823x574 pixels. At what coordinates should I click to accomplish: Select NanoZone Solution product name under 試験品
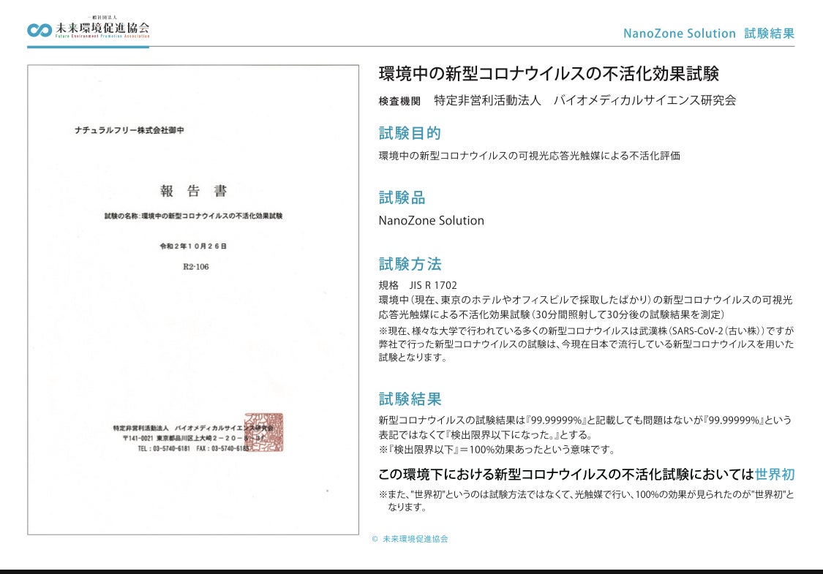[431, 220]
